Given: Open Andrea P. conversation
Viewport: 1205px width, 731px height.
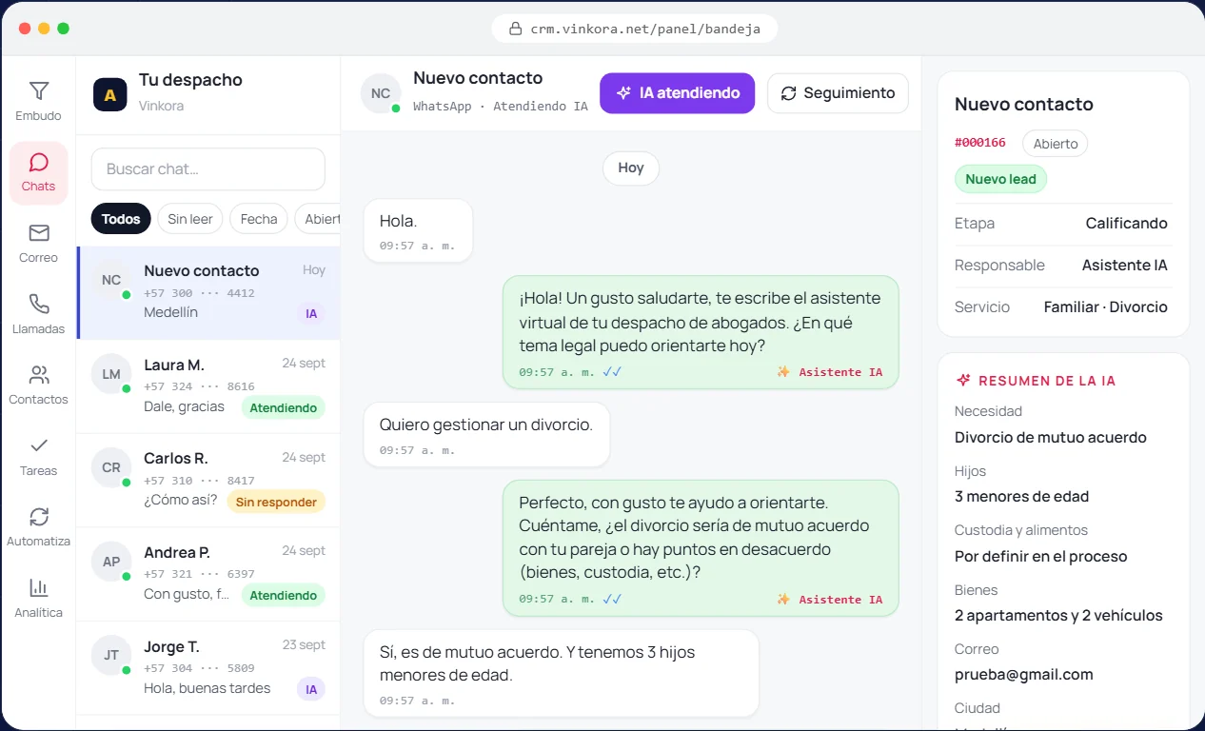Looking at the screenshot, I should point(208,574).
